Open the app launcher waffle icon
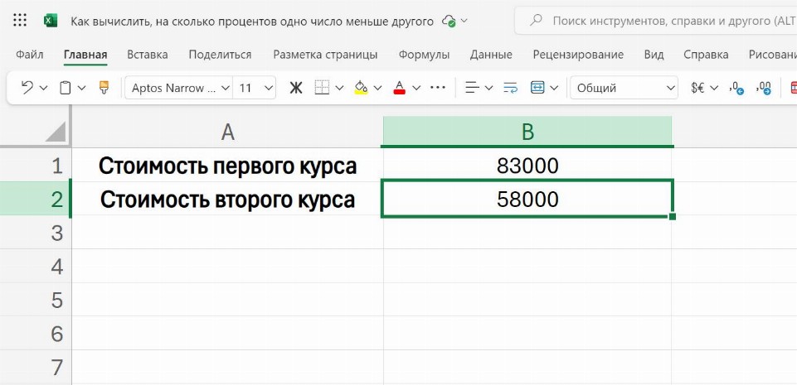This screenshot has height=385, width=797. pyautogui.click(x=21, y=20)
